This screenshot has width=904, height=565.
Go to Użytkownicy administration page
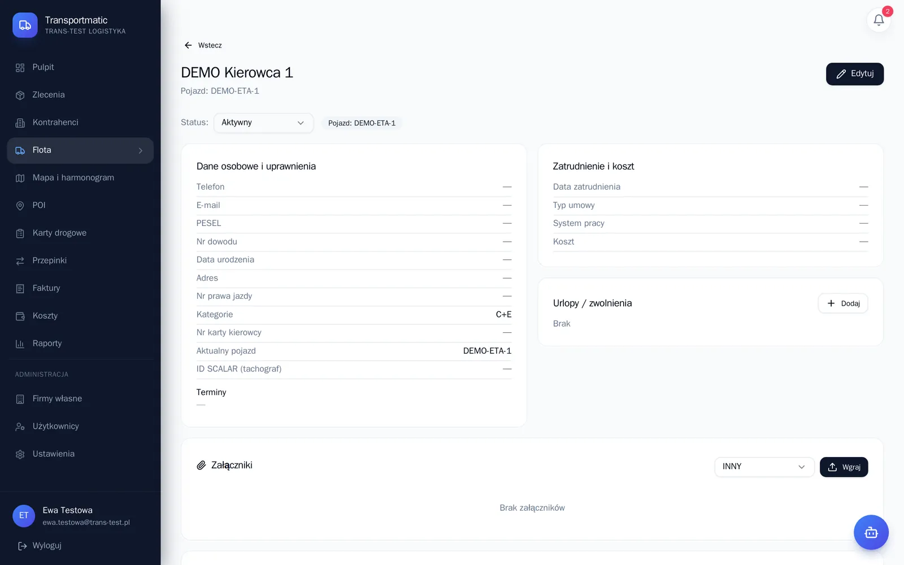coord(80,427)
